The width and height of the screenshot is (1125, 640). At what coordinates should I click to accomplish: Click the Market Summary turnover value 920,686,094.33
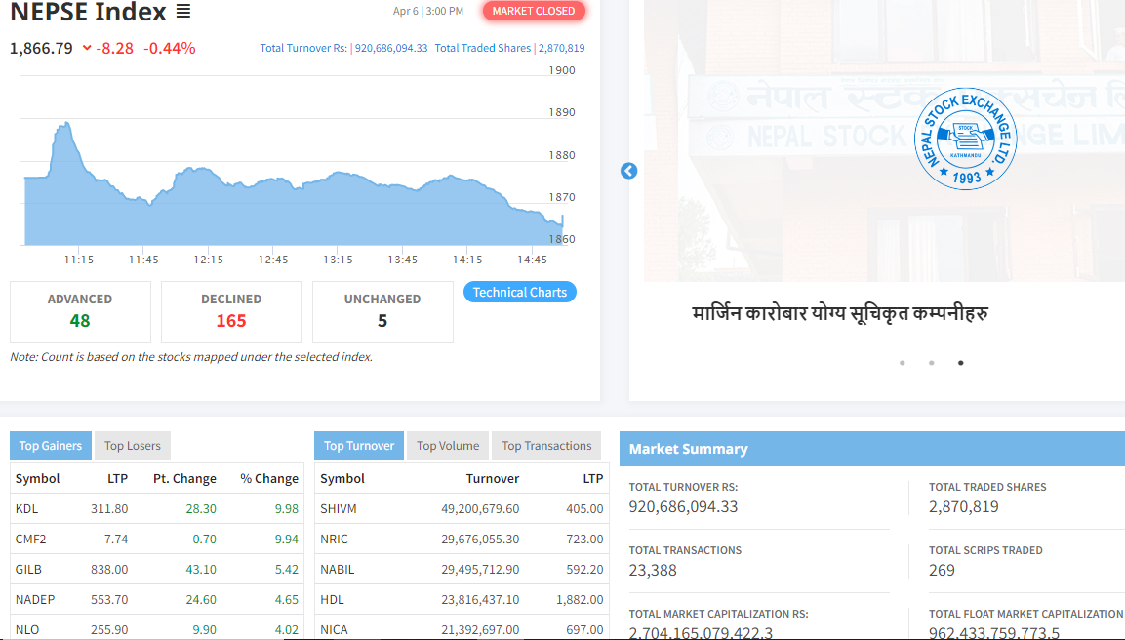pyautogui.click(x=683, y=506)
